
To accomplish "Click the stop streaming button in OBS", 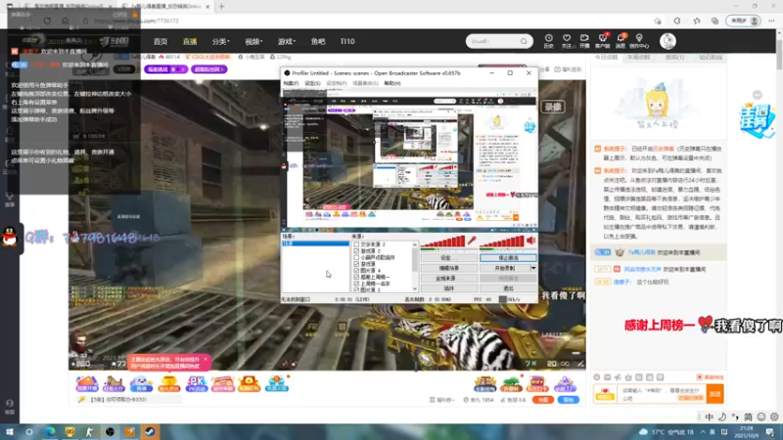I will coord(508,258).
